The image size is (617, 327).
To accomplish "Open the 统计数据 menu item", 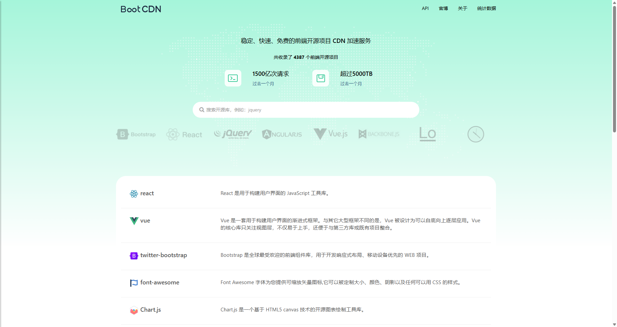I will tap(486, 8).
